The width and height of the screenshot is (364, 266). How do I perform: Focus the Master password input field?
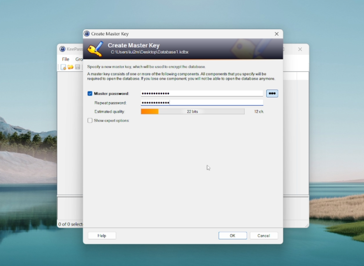pyautogui.click(x=201, y=93)
